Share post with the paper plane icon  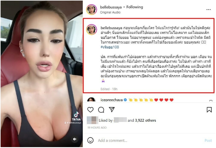point(112,109)
